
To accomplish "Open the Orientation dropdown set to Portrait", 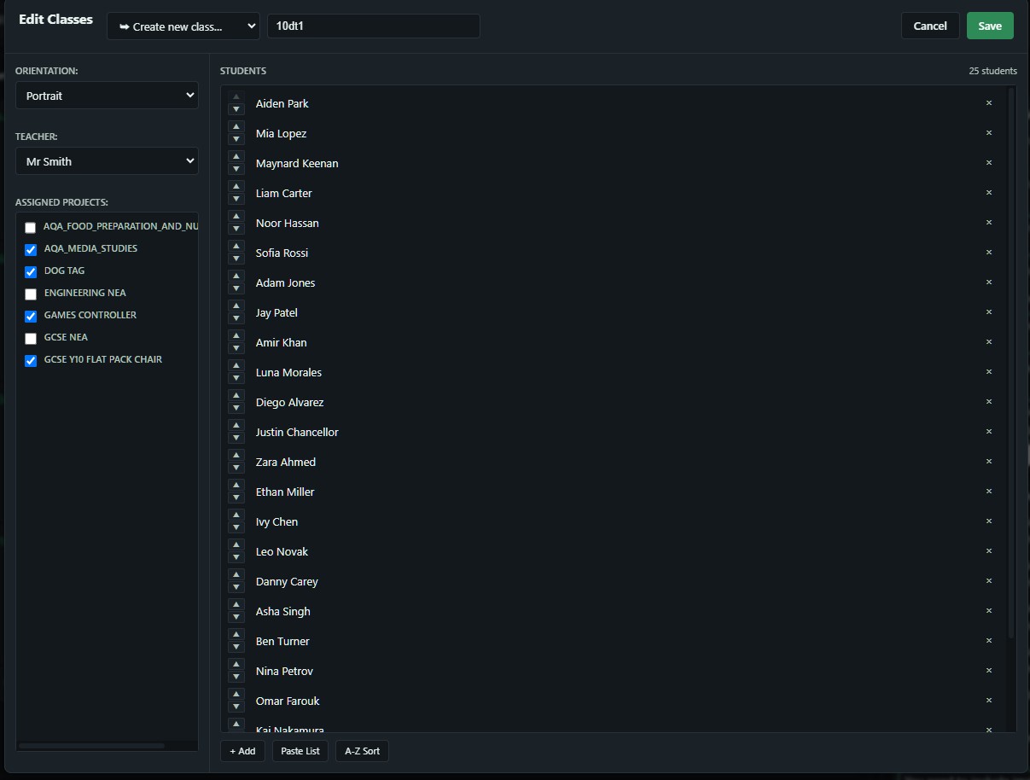I will click(106, 95).
